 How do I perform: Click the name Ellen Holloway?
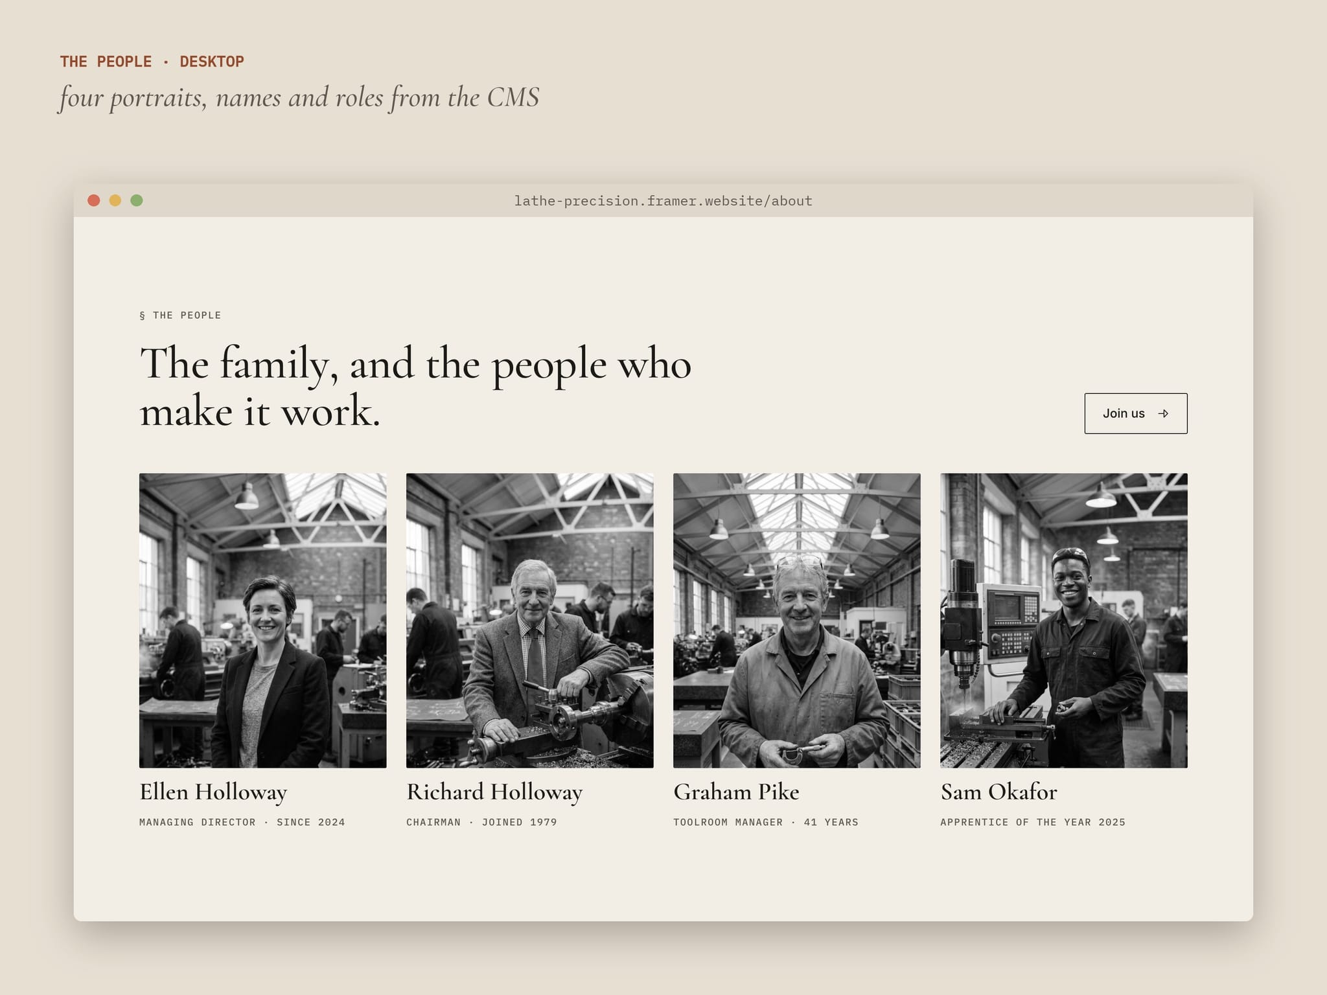[213, 792]
